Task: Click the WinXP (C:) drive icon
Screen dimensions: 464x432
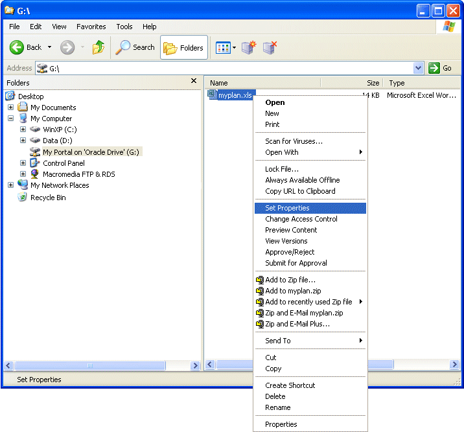Action: pos(35,130)
